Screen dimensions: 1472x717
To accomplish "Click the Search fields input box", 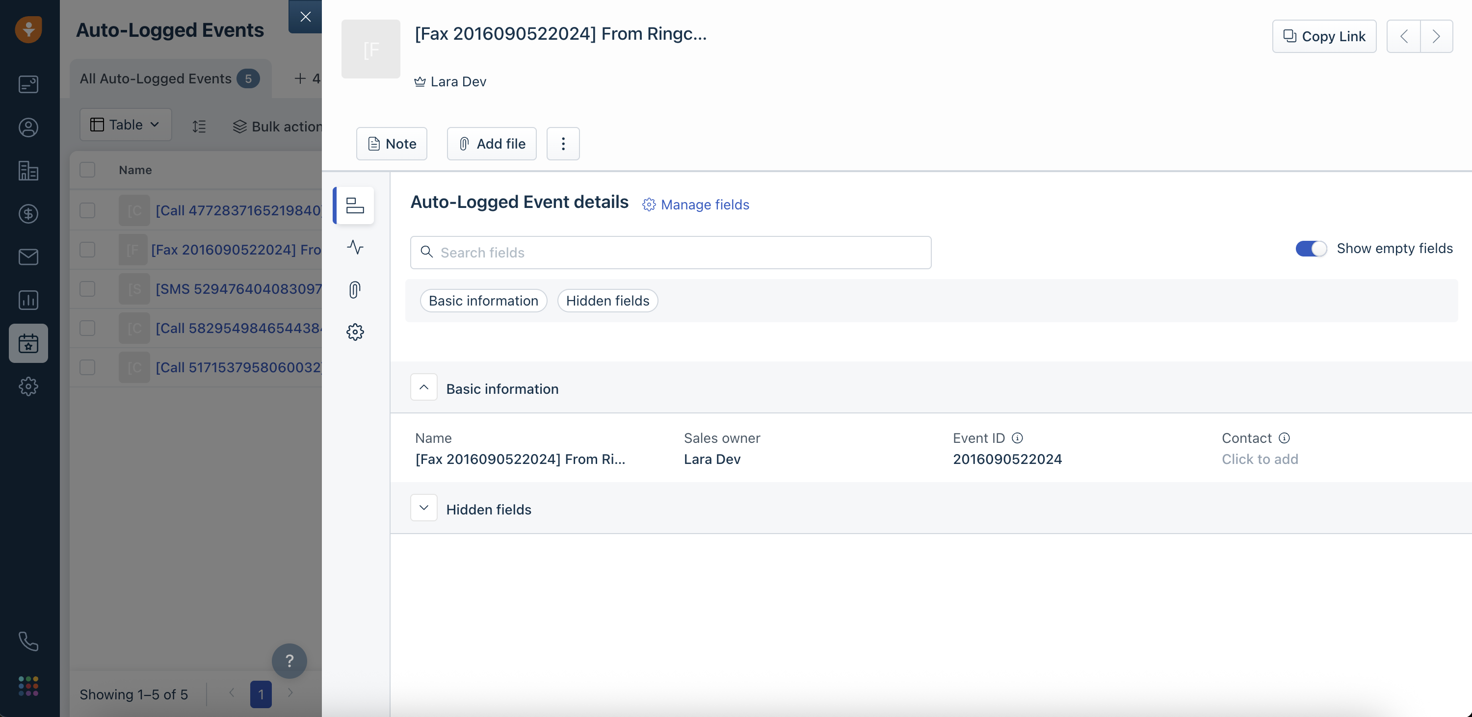I will (x=670, y=253).
